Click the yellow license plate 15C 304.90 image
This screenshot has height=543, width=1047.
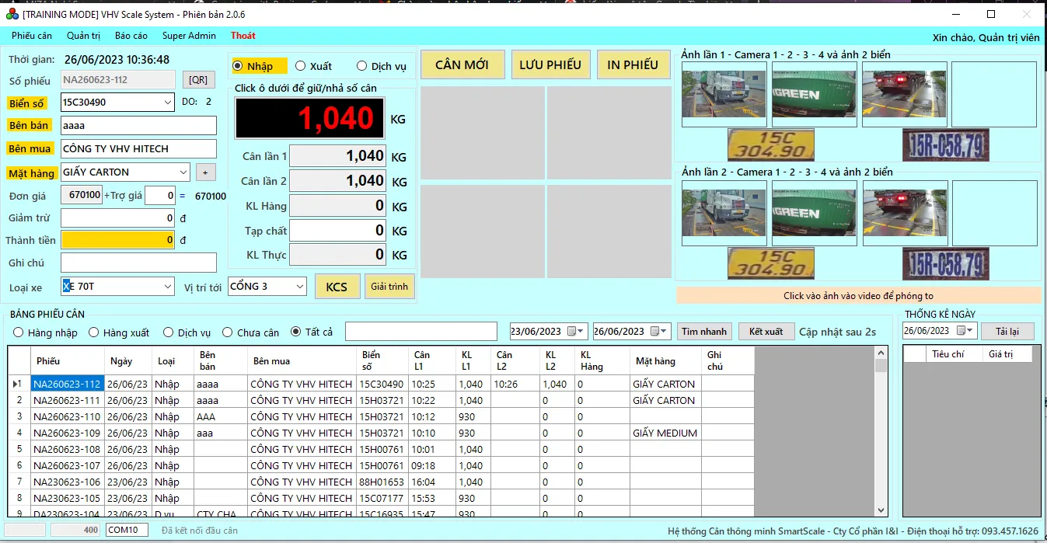pos(770,144)
